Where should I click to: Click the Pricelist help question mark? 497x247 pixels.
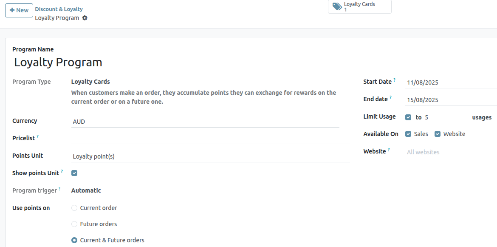pos(37,136)
